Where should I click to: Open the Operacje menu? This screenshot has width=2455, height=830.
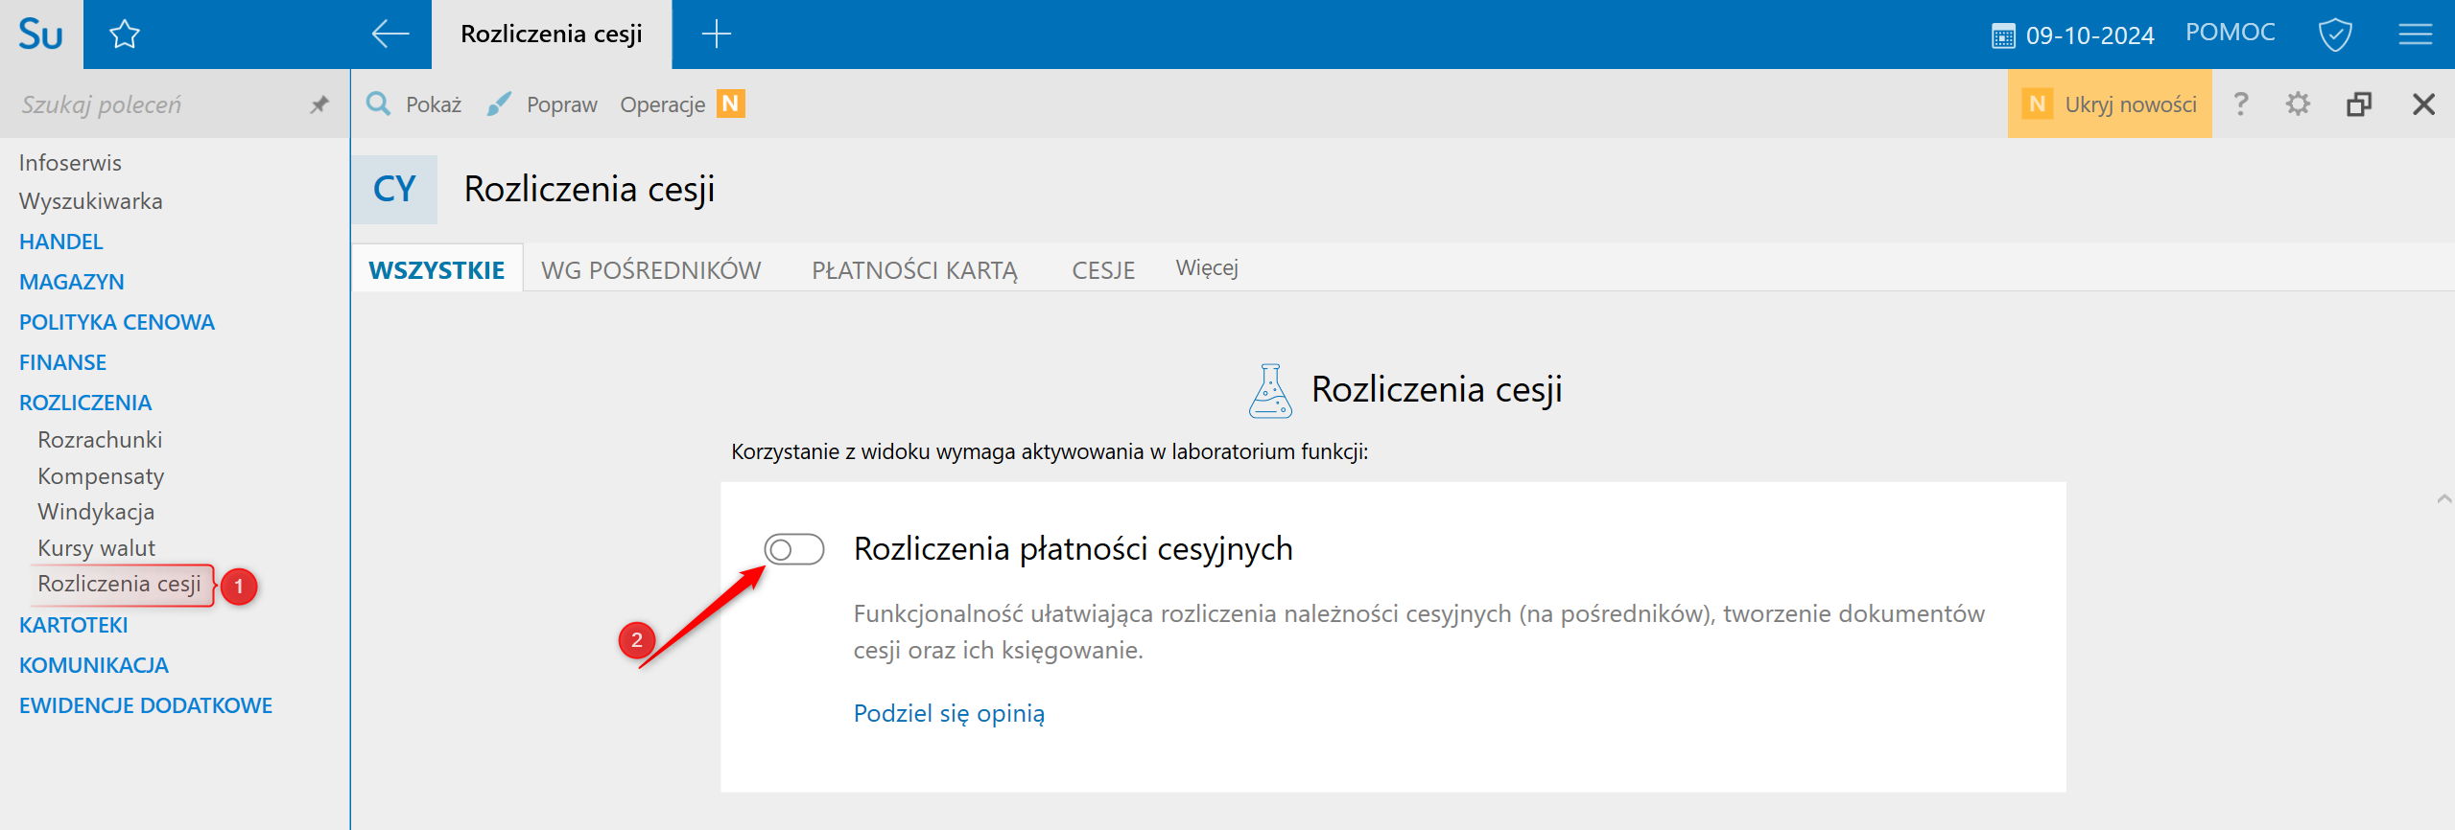click(662, 104)
